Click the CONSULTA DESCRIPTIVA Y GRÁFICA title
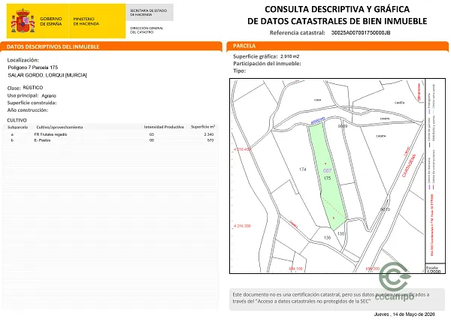Image resolution: width=451 pixels, height=322 pixels. (x=337, y=9)
